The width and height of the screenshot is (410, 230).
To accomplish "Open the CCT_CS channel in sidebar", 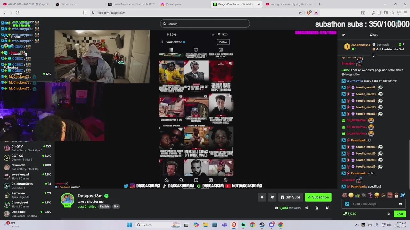I will point(27,157).
